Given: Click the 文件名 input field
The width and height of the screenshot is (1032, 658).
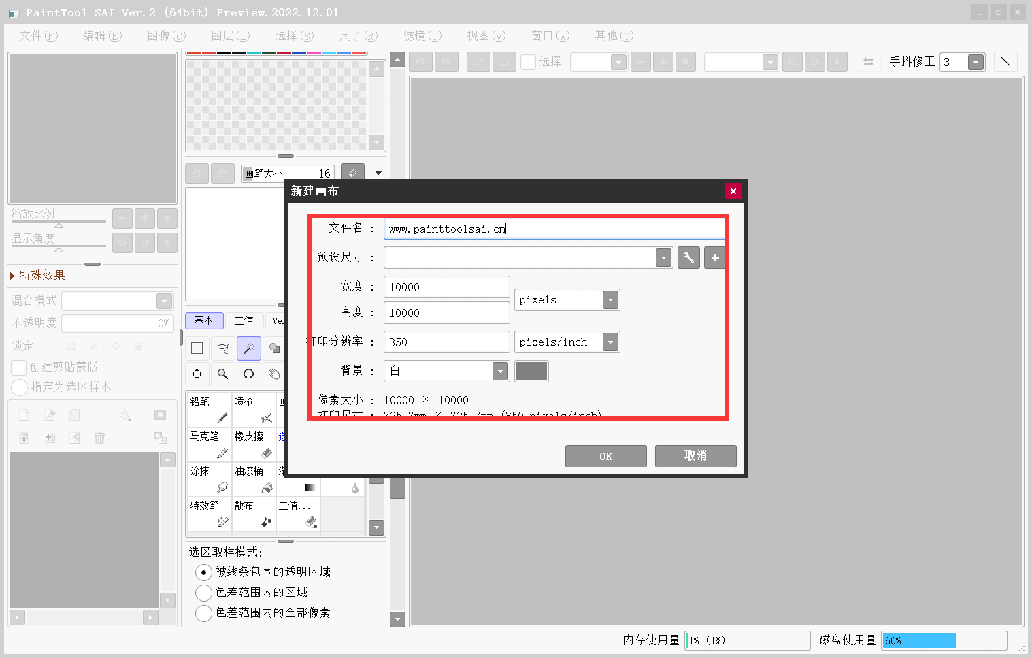Looking at the screenshot, I should pos(554,229).
